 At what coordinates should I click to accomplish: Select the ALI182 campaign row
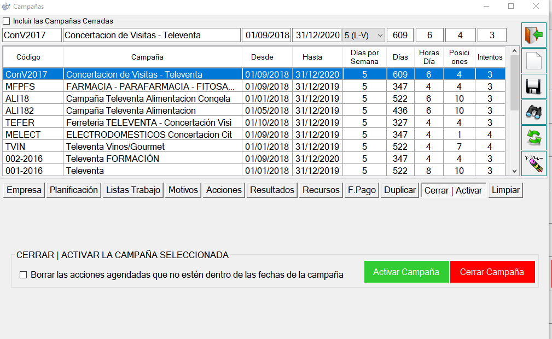pyautogui.click(x=254, y=110)
